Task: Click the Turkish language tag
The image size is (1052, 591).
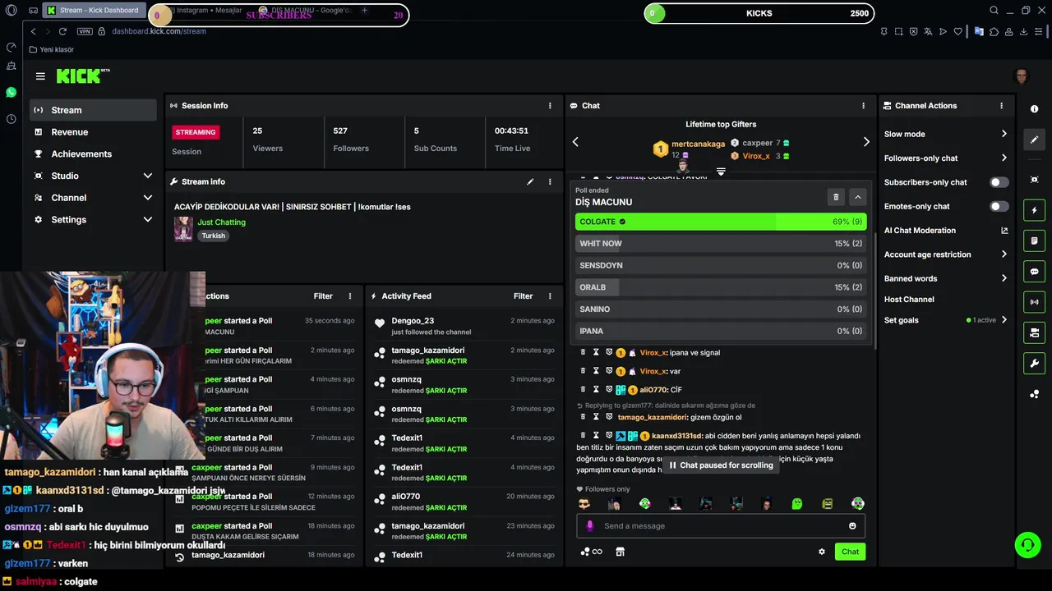Action: click(x=213, y=236)
